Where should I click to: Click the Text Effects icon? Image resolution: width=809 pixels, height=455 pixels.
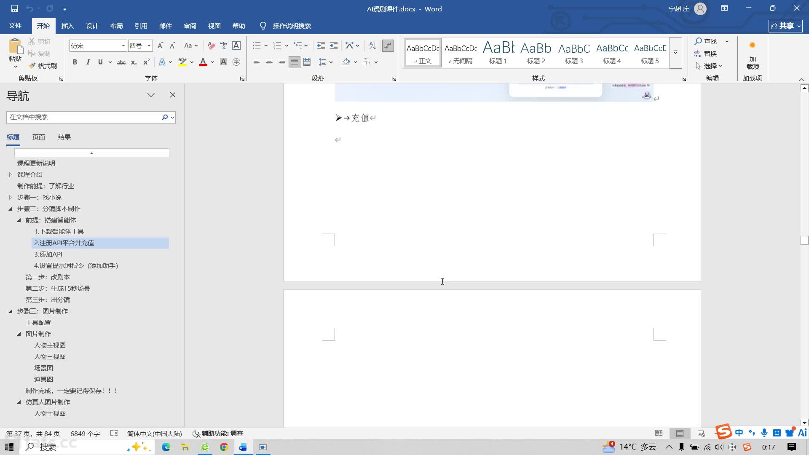coord(162,62)
